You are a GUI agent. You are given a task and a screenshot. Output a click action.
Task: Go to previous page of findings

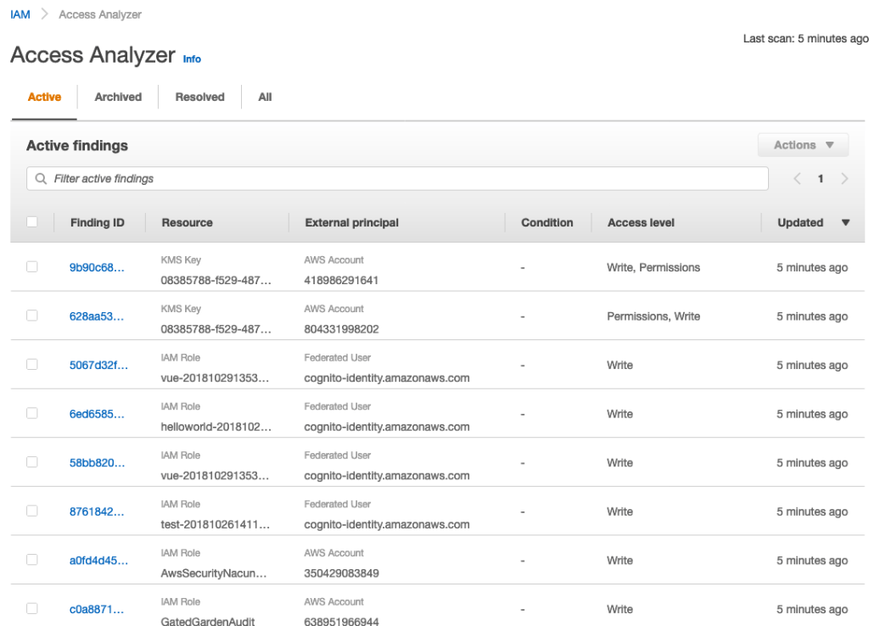coord(797,179)
